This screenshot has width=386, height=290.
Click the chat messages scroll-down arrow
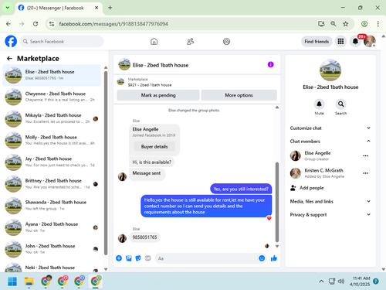point(277,246)
